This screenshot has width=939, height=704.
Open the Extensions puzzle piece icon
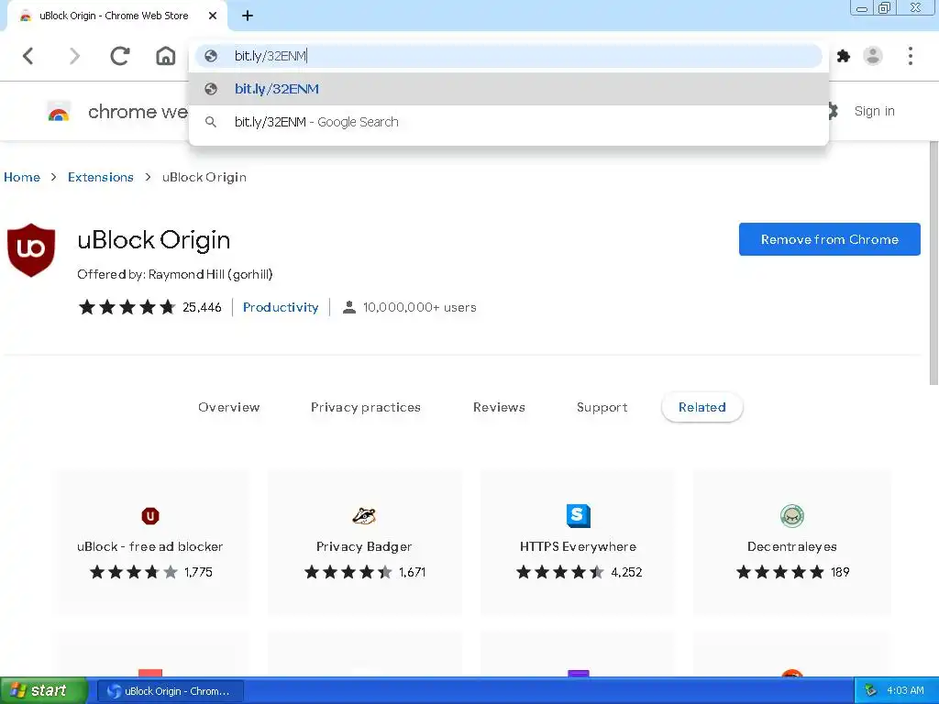[x=844, y=56]
